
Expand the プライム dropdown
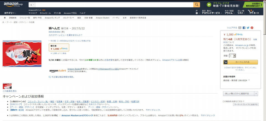pyautogui.click(x=230, y=13)
